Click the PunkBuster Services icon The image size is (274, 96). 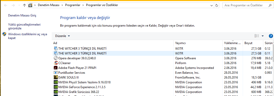pos(56,72)
